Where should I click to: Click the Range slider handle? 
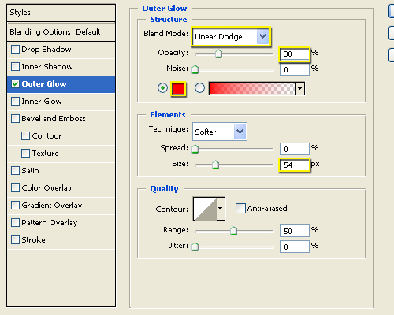point(233,231)
